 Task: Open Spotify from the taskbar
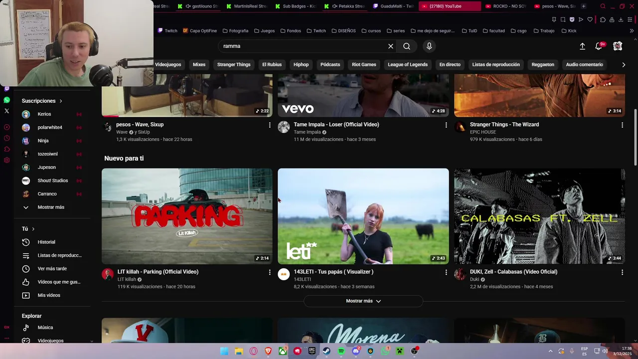341,351
